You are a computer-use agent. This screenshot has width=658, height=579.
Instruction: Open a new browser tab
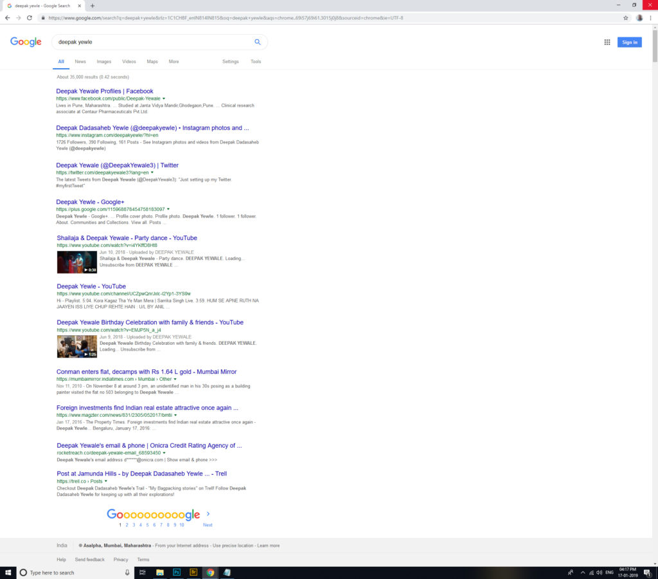(93, 6)
